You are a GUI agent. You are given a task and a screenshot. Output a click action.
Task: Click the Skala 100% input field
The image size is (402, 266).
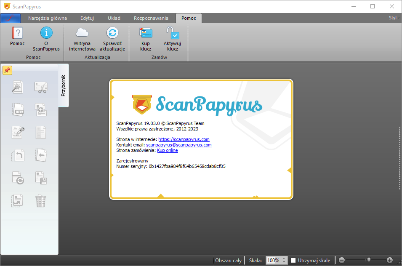click(273, 261)
